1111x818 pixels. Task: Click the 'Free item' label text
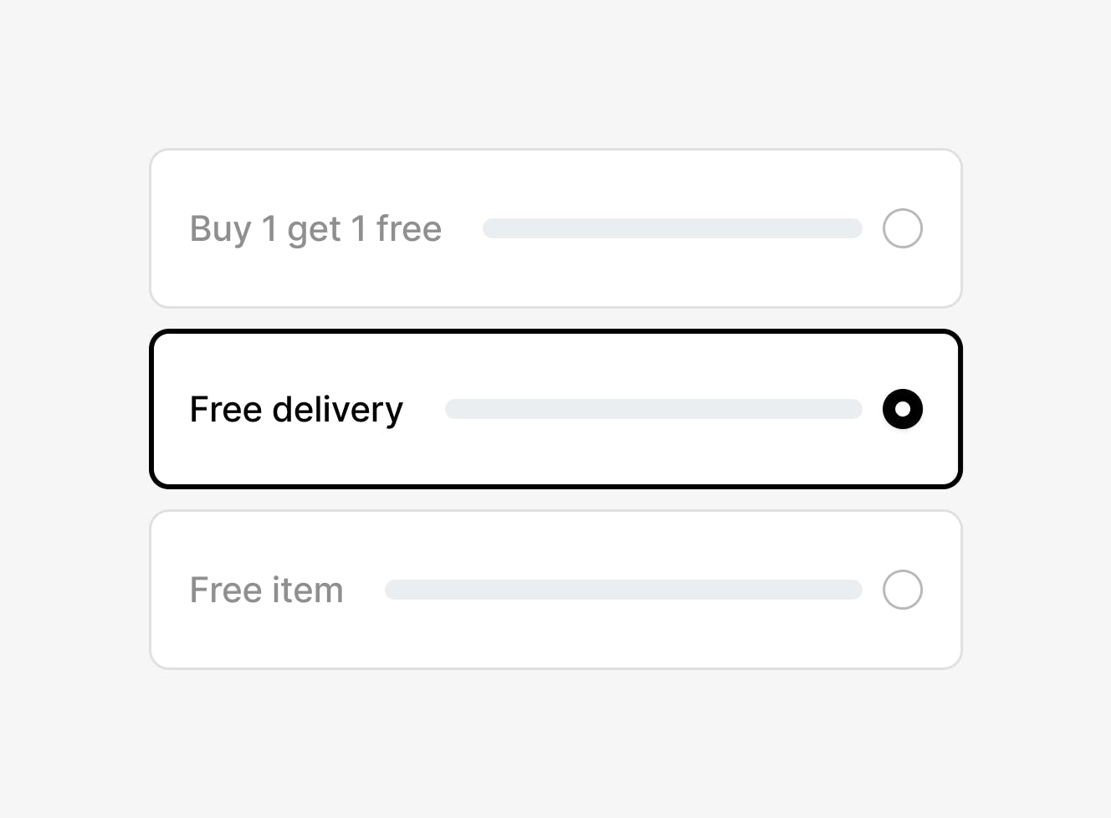266,590
